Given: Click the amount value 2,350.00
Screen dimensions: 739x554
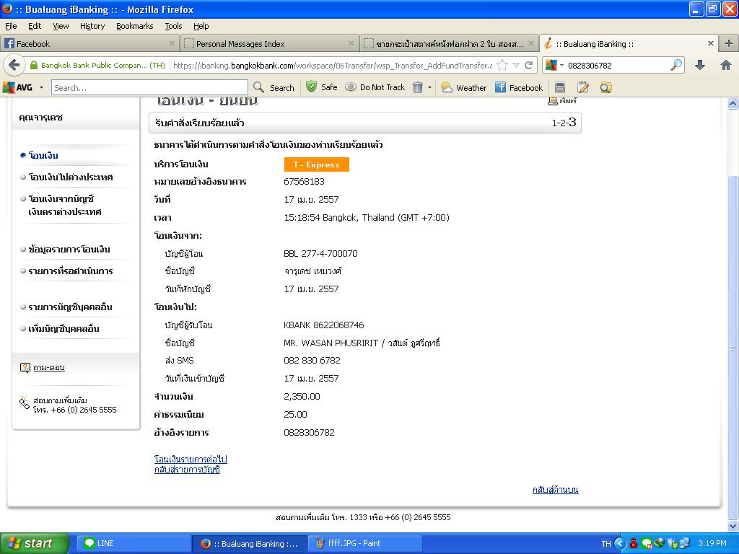Looking at the screenshot, I should (x=302, y=397).
